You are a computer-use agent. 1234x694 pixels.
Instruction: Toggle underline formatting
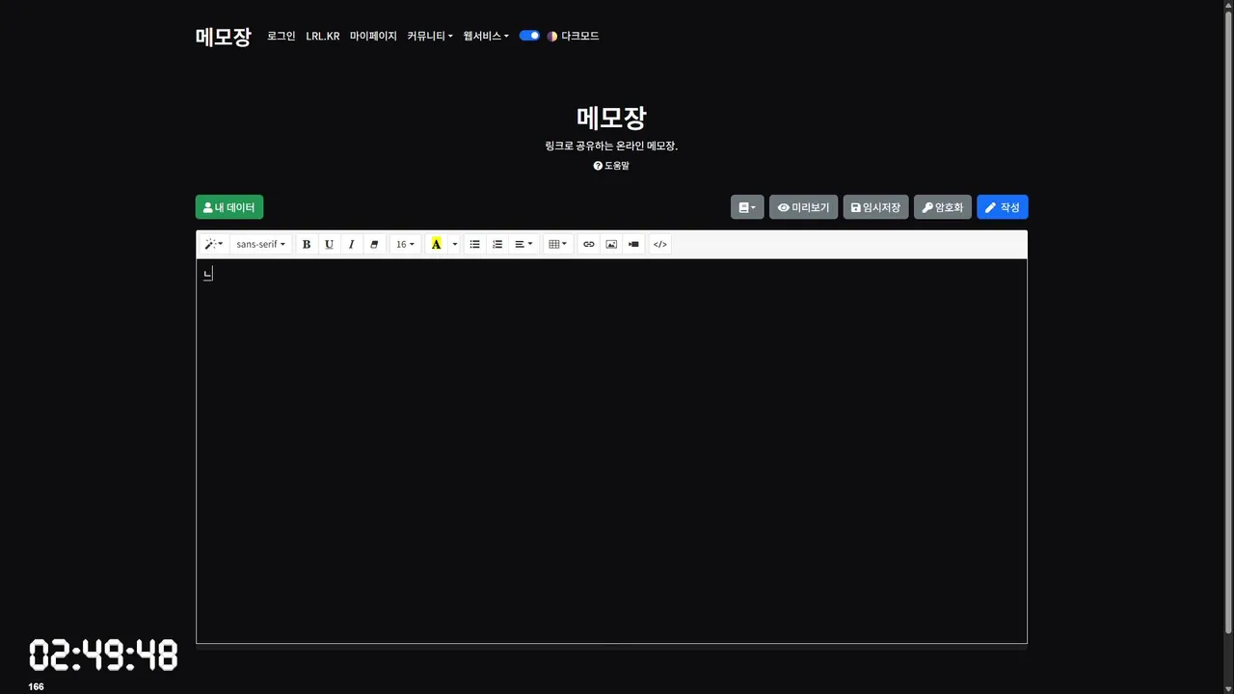[x=329, y=245]
